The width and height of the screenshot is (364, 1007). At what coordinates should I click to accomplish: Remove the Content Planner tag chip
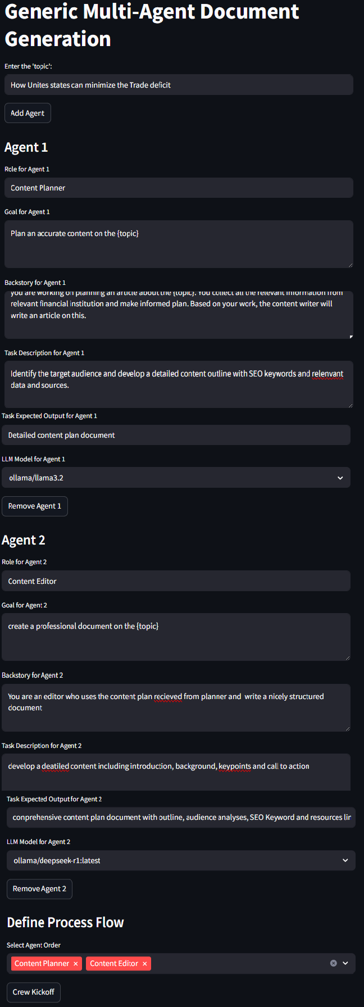pos(76,964)
